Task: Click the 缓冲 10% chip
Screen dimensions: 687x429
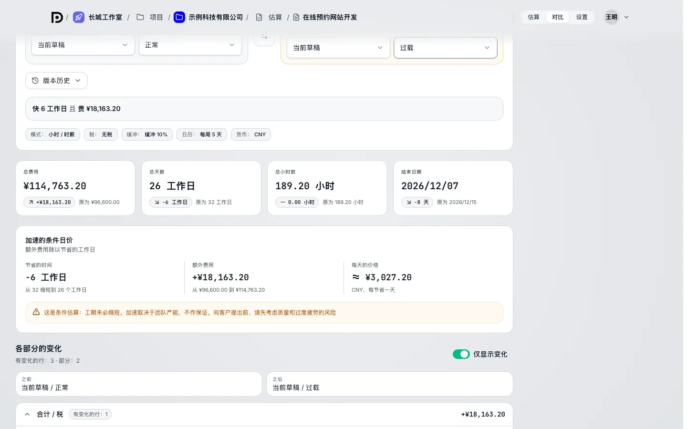Action: click(x=147, y=134)
